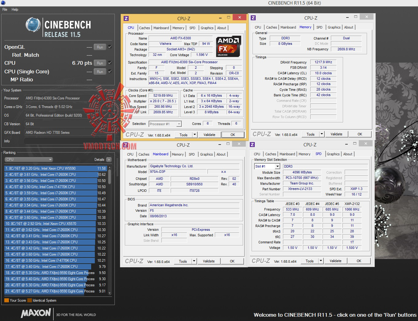Click Validate in the CPU-Z SPD window

click(x=335, y=261)
